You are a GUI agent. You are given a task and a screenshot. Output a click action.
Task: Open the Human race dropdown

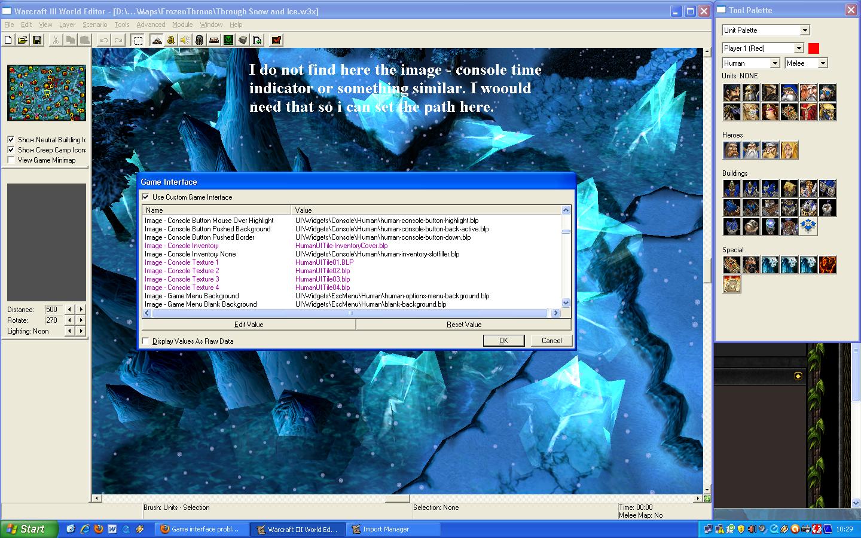(751, 63)
